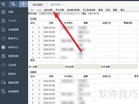This screenshot has height=104, width=139.
Task: Click the 收入金额 field
Action: pyautogui.click(x=51, y=67)
